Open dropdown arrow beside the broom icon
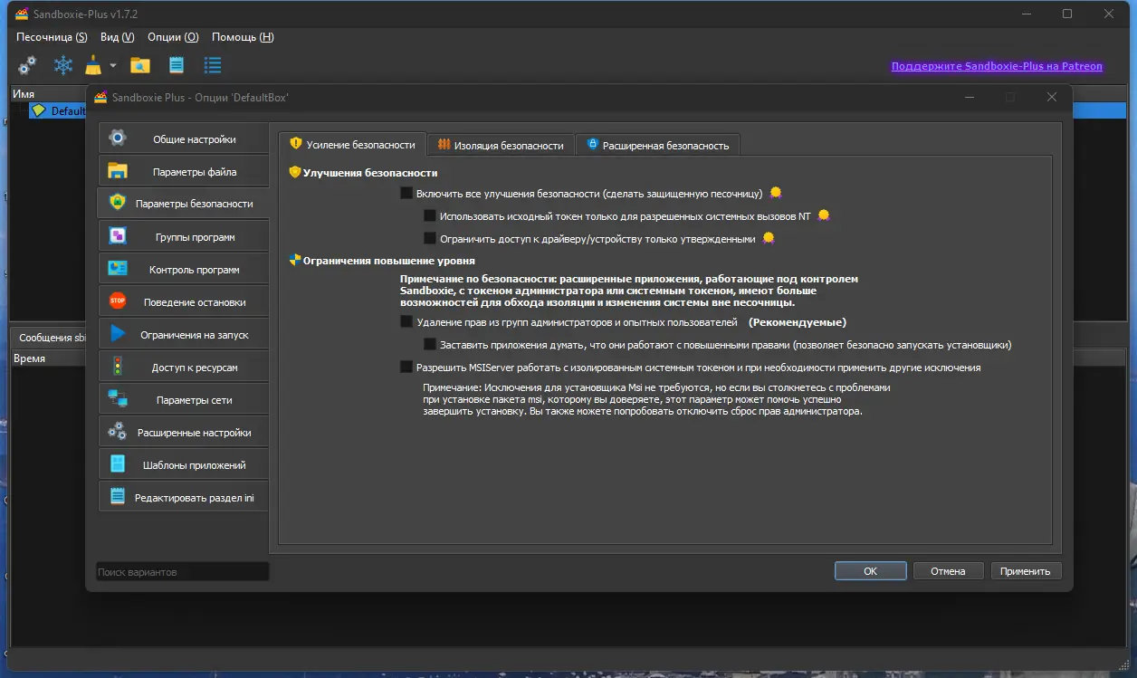Viewport: 1137px width, 678px height. [x=113, y=65]
